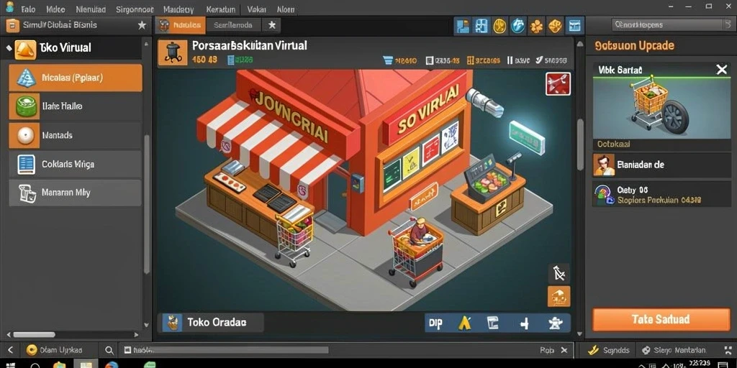Open the Sqndds status bar button

(609, 350)
